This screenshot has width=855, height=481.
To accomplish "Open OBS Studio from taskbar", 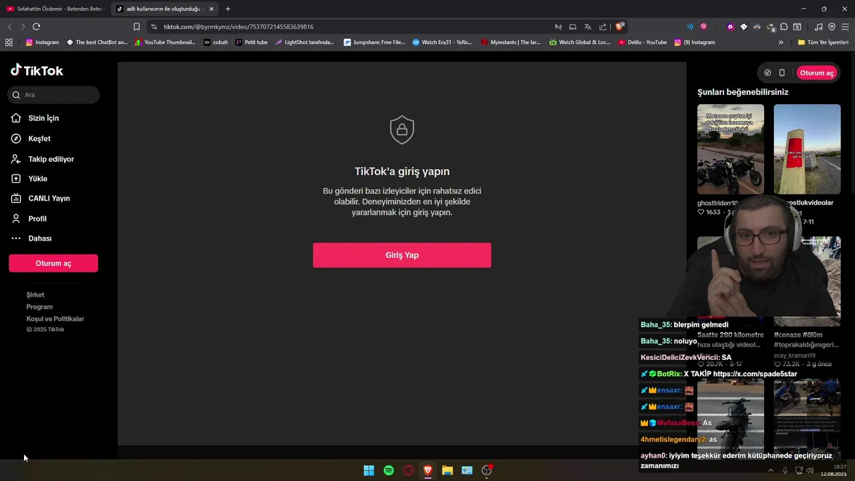I will pyautogui.click(x=487, y=470).
